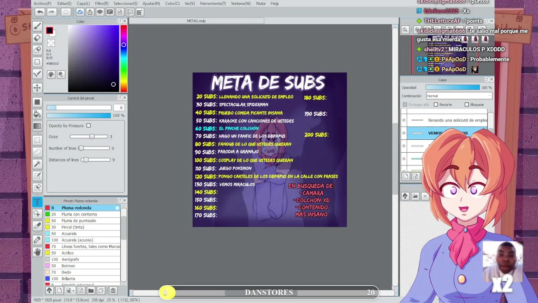This screenshot has height=303, width=538.
Task: Select the Pluma con contorno brush
Action: tap(82, 214)
